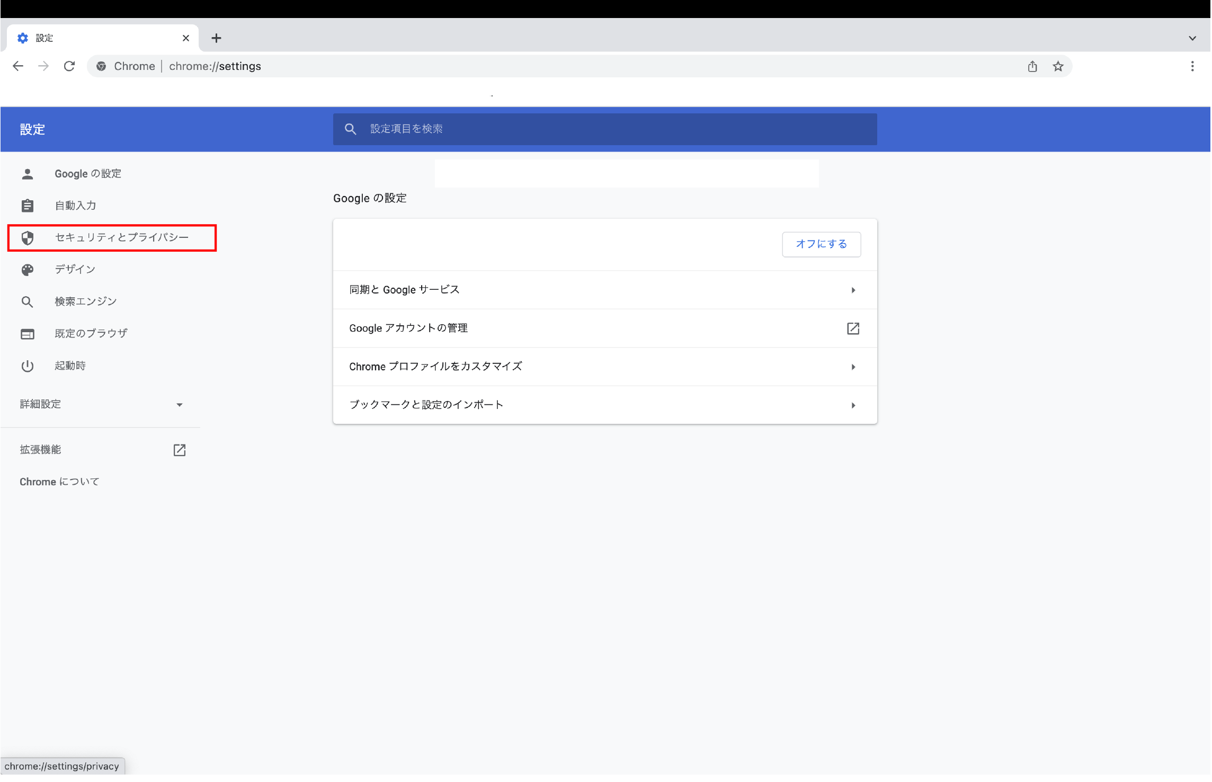Click the gear favicon on 設定 tab

(23, 38)
